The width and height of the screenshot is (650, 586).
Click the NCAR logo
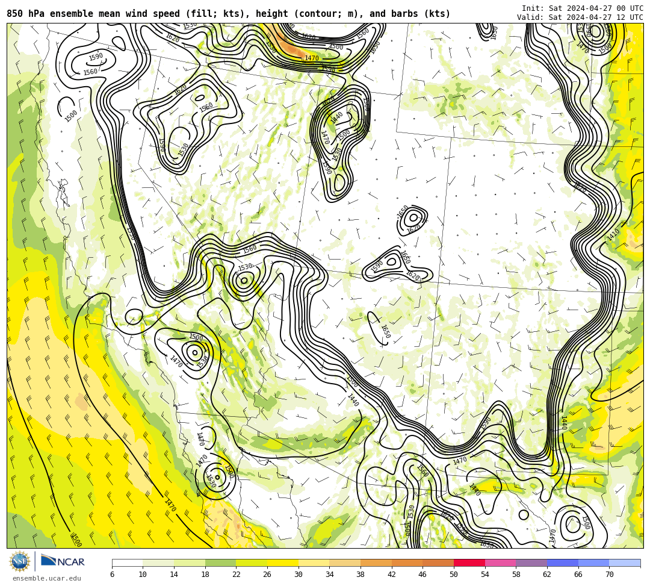63,561
